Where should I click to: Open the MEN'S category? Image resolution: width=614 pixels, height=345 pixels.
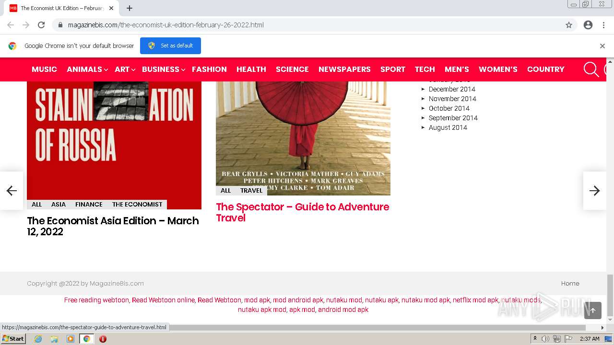pos(457,69)
